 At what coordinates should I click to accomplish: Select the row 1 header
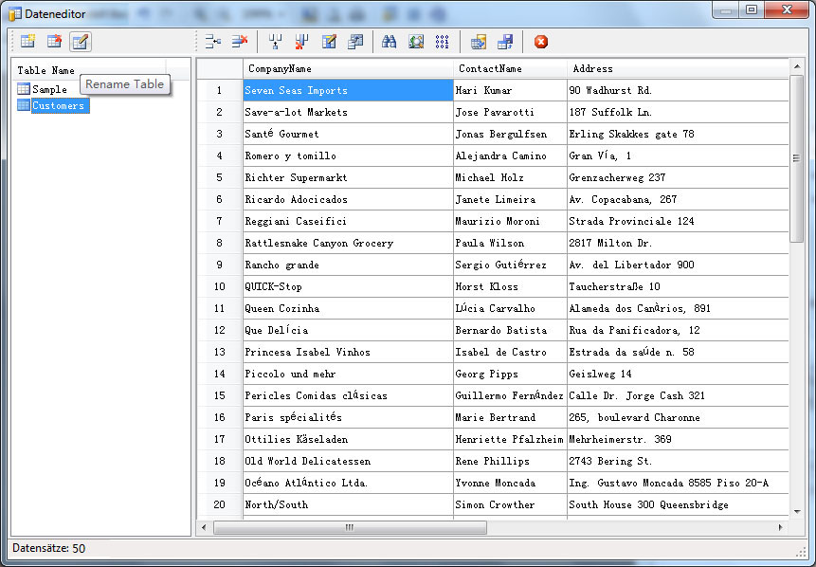(x=220, y=91)
